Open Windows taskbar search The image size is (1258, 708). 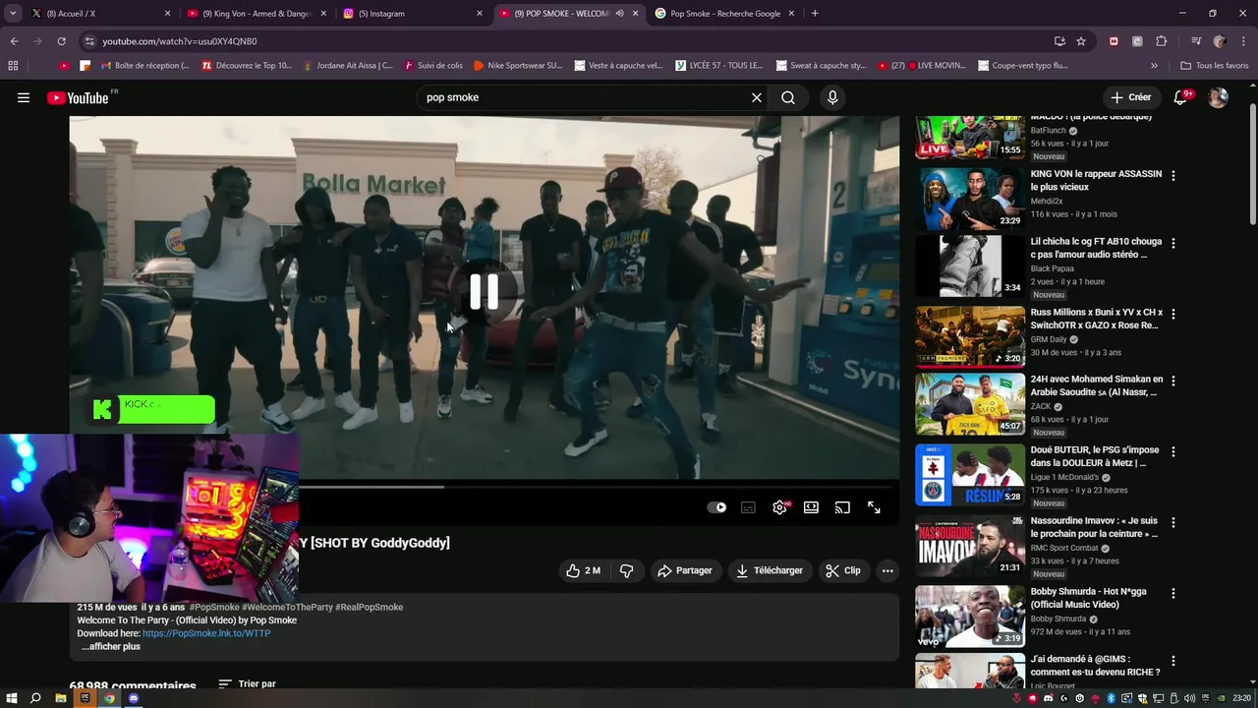35,698
